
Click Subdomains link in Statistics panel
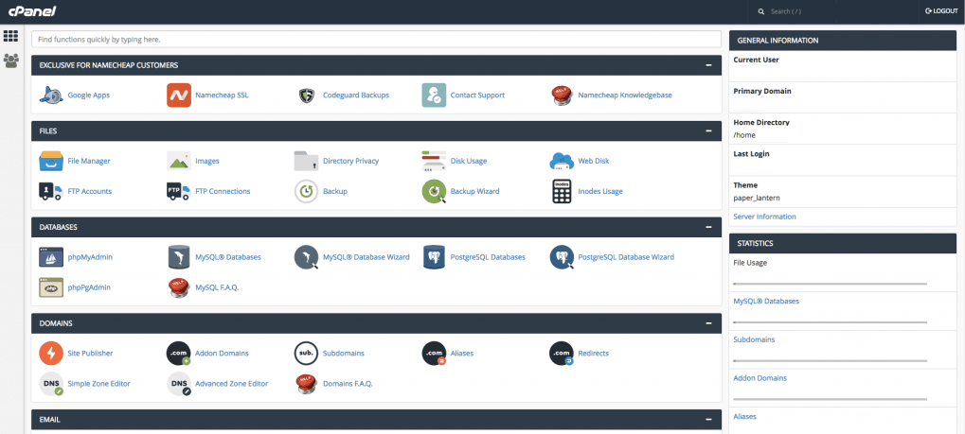(x=754, y=339)
